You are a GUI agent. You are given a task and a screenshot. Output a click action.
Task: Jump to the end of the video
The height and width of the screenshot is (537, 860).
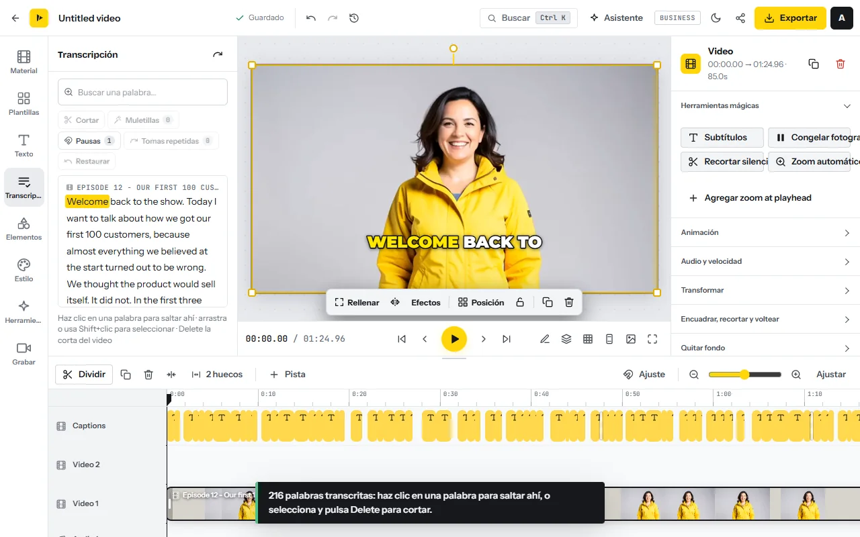coord(507,339)
